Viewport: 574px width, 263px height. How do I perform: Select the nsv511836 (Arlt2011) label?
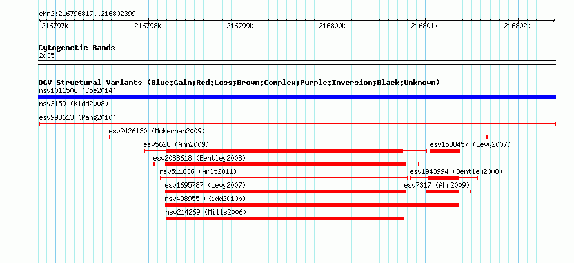pyautogui.click(x=198, y=171)
